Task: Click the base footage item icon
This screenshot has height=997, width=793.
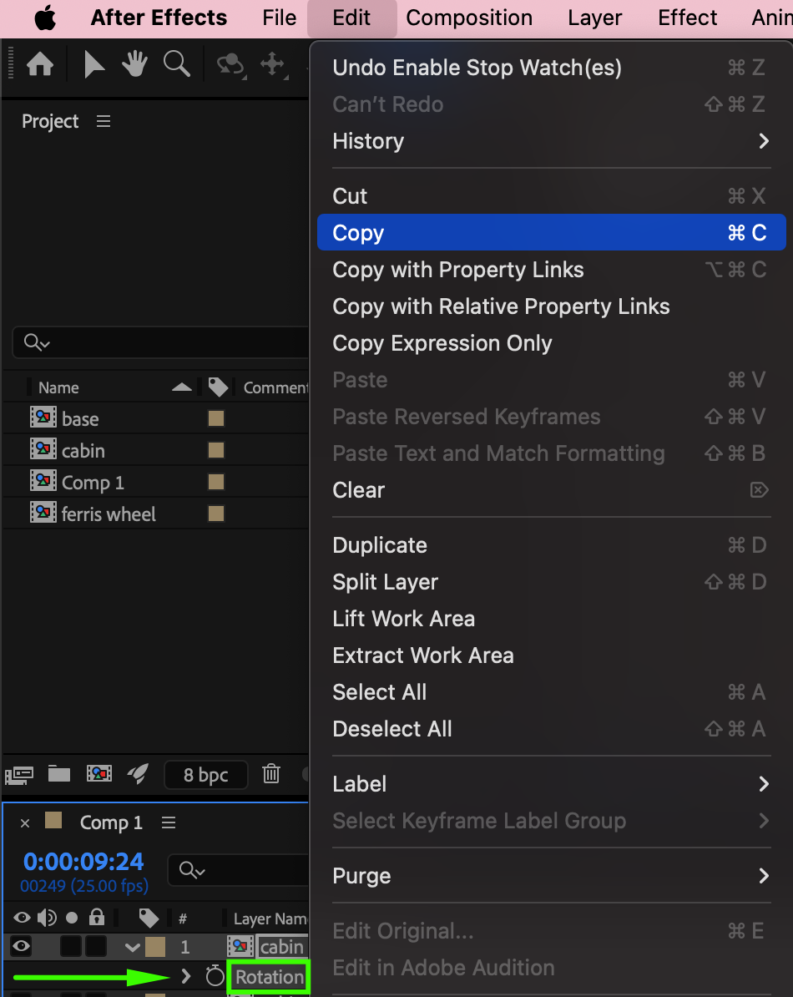Action: coord(43,418)
